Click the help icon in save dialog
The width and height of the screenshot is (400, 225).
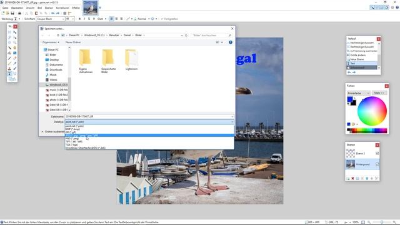pyautogui.click(x=231, y=42)
